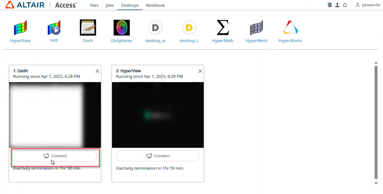The height and width of the screenshot is (194, 383).
Task: Select the Desktops tab
Action: (130, 5)
